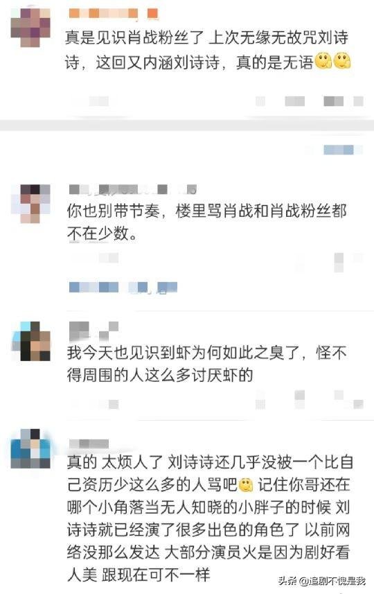This screenshot has width=374, height=594.
Task: Tap the comment text starting 真是见识肖战粉丝了
Action: click(208, 50)
